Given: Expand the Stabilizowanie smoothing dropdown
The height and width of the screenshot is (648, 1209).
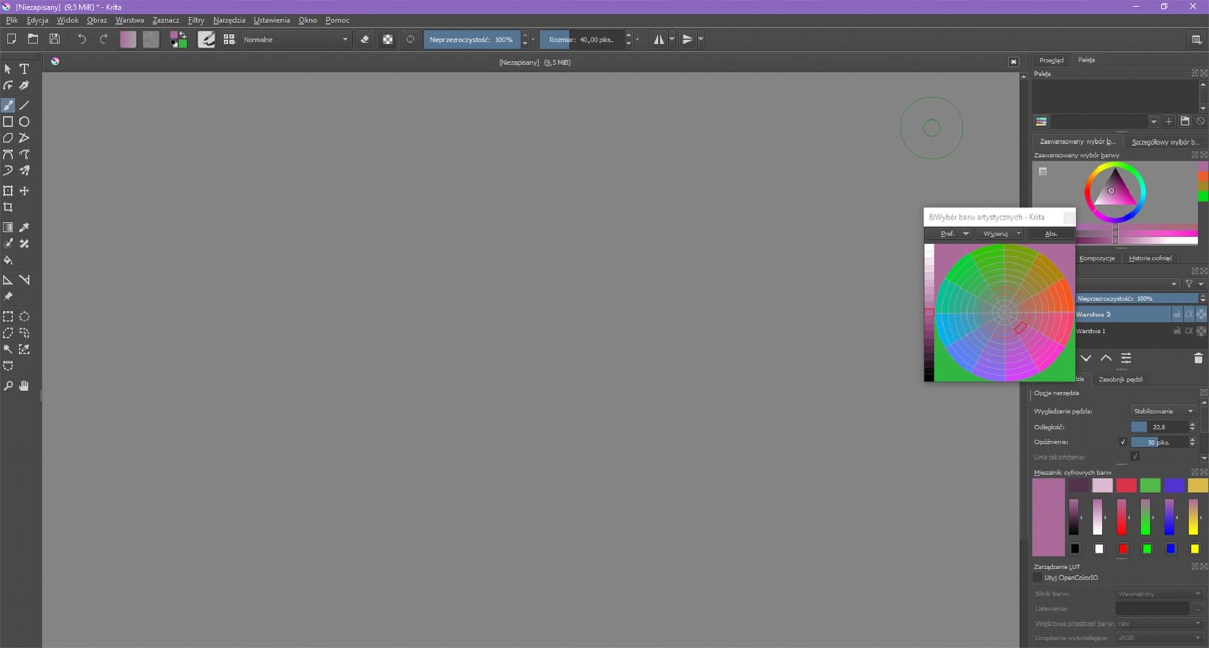Looking at the screenshot, I should click(x=1163, y=411).
